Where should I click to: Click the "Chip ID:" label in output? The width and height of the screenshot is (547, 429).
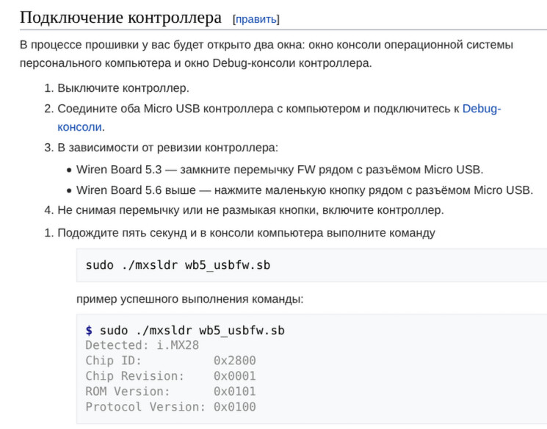[113, 361]
